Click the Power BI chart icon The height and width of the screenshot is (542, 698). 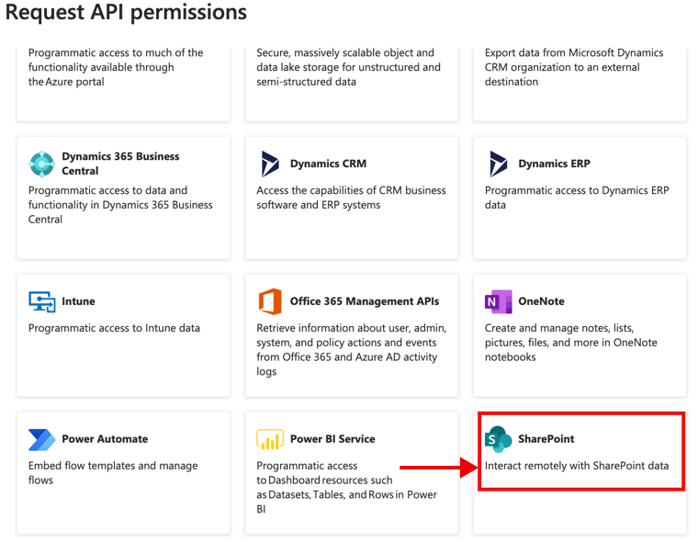tap(270, 439)
